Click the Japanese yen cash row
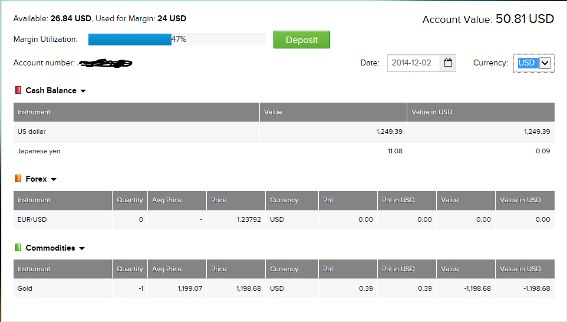The height and width of the screenshot is (322, 567). pos(39,151)
